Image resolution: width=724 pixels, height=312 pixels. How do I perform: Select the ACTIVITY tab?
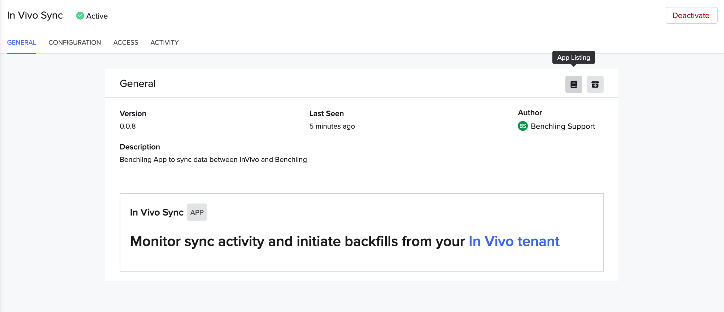click(x=164, y=42)
